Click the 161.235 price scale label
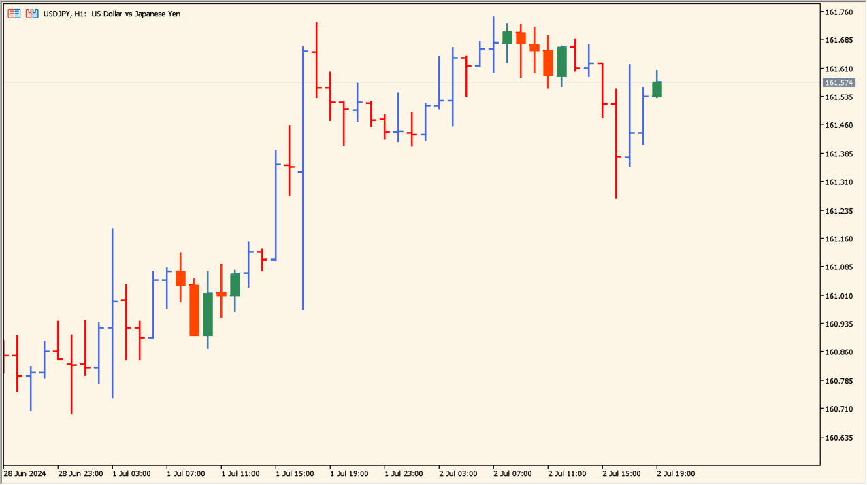This screenshot has width=867, height=485. pos(838,211)
